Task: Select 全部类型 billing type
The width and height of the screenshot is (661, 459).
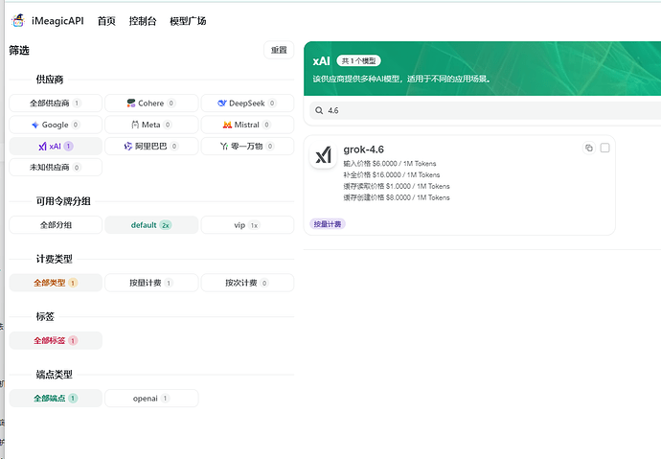Action: click(x=56, y=283)
